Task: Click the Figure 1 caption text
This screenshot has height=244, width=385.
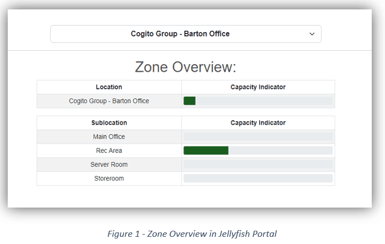Action: click(192, 234)
